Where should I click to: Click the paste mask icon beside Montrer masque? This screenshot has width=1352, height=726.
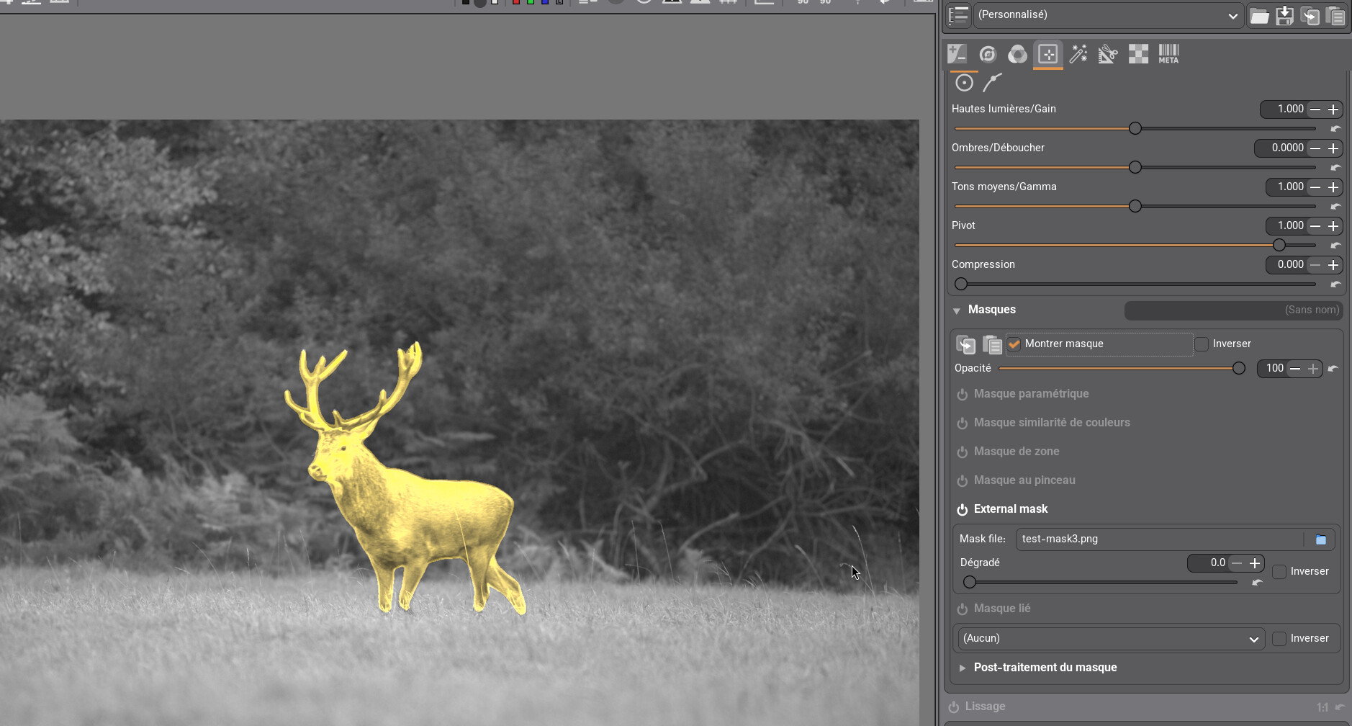point(992,345)
